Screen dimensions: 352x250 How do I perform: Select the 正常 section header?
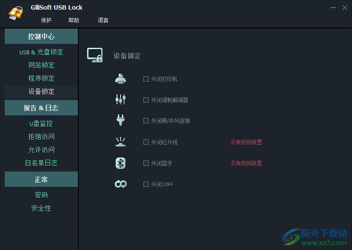(41, 179)
